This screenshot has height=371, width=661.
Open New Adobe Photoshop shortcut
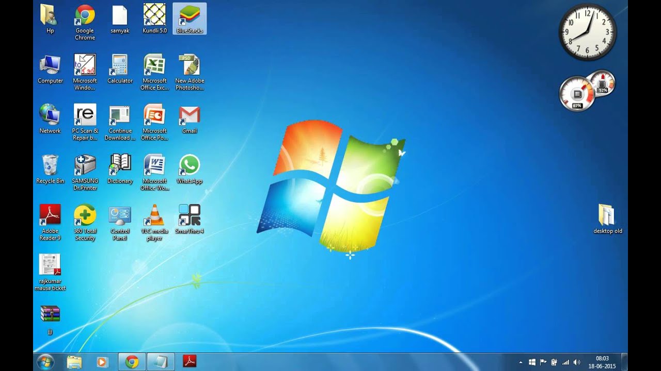click(x=190, y=72)
